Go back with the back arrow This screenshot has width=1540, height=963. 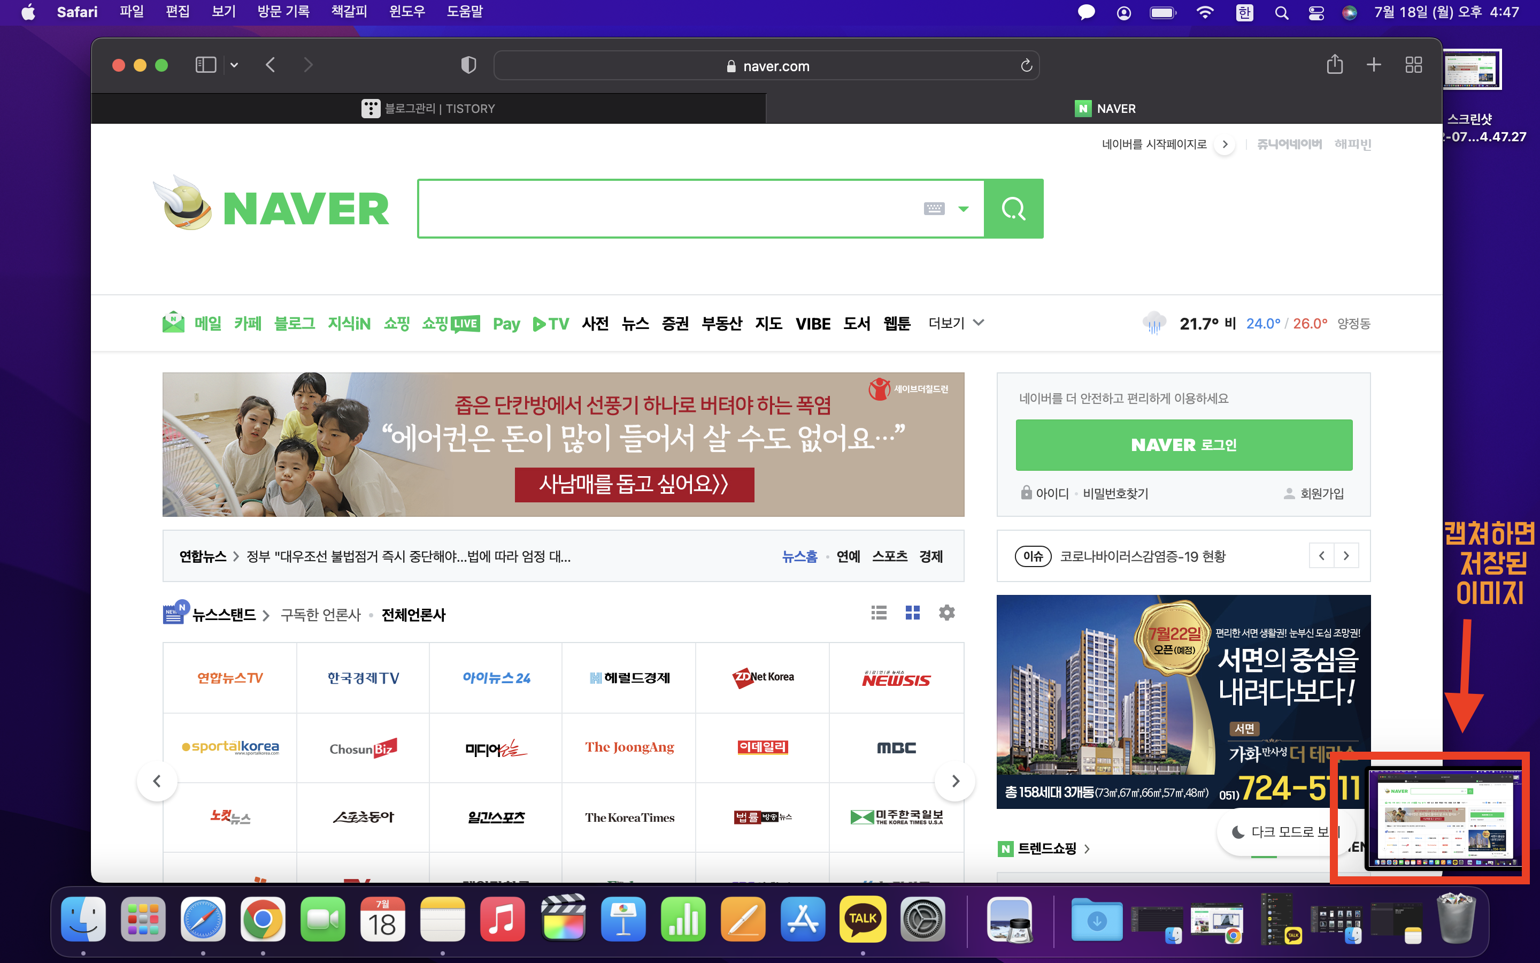click(x=271, y=65)
